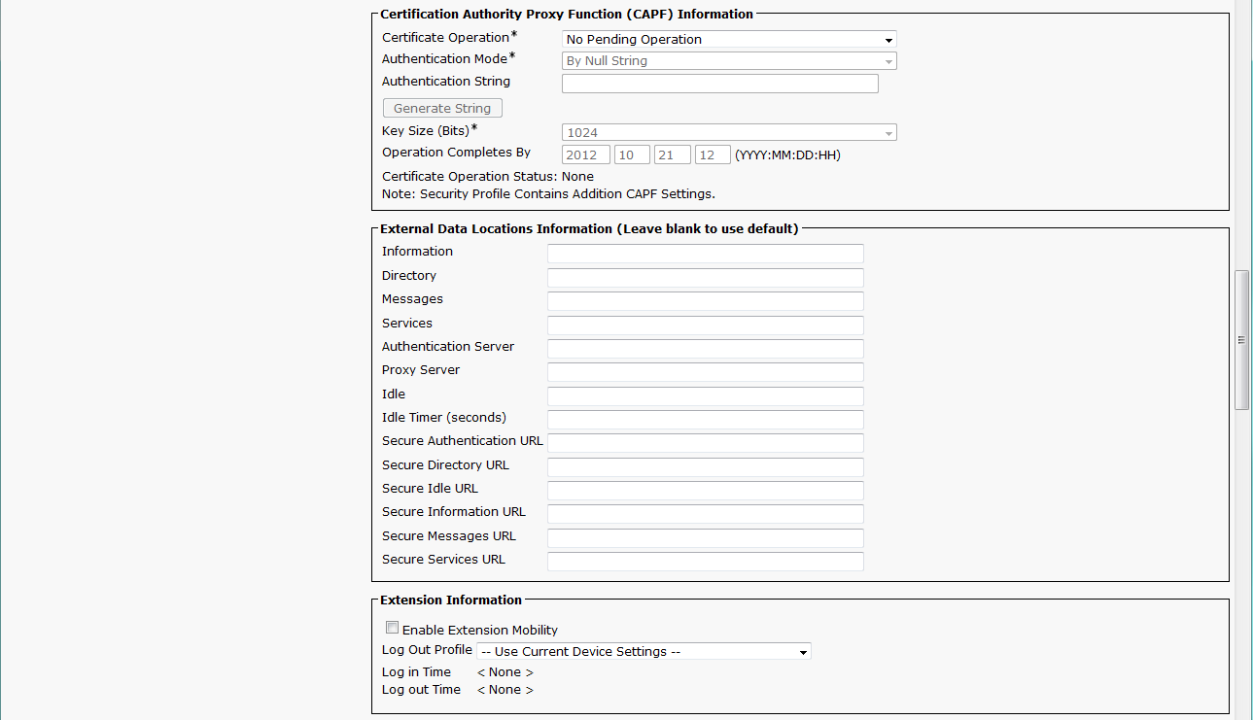Click the Generate String button
1253x720 pixels.
pos(442,109)
